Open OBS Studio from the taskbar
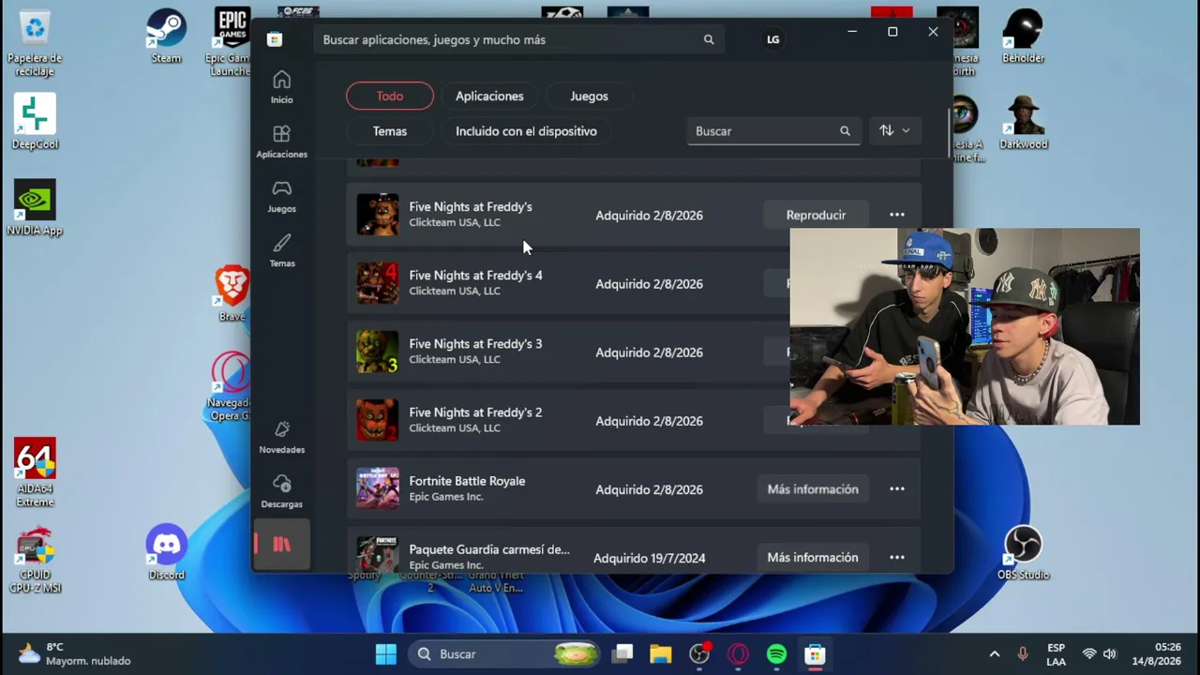This screenshot has width=1200, height=675. [x=699, y=654]
